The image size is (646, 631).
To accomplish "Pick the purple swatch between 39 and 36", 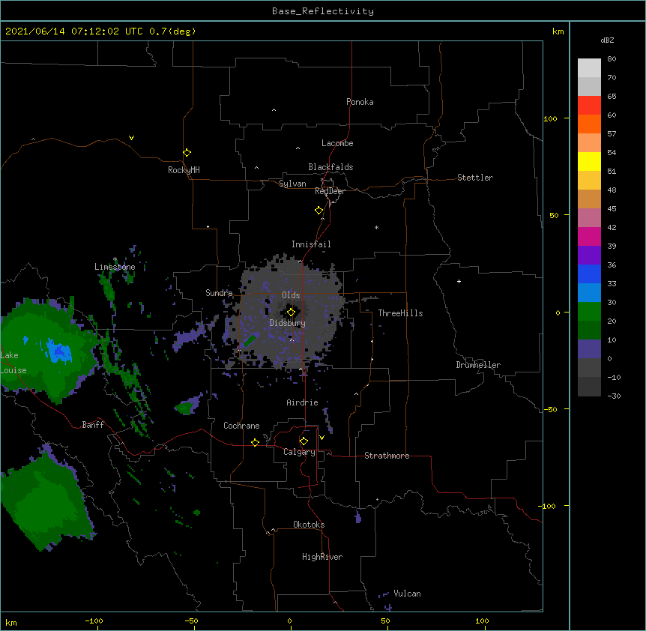I will (x=589, y=256).
